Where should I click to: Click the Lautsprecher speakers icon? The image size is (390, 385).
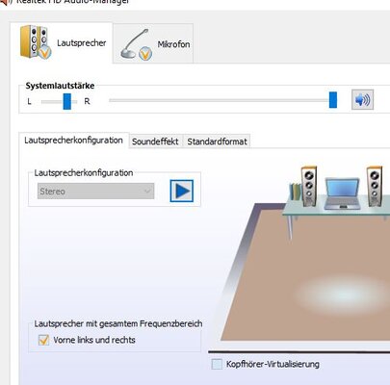pyautogui.click(x=36, y=42)
